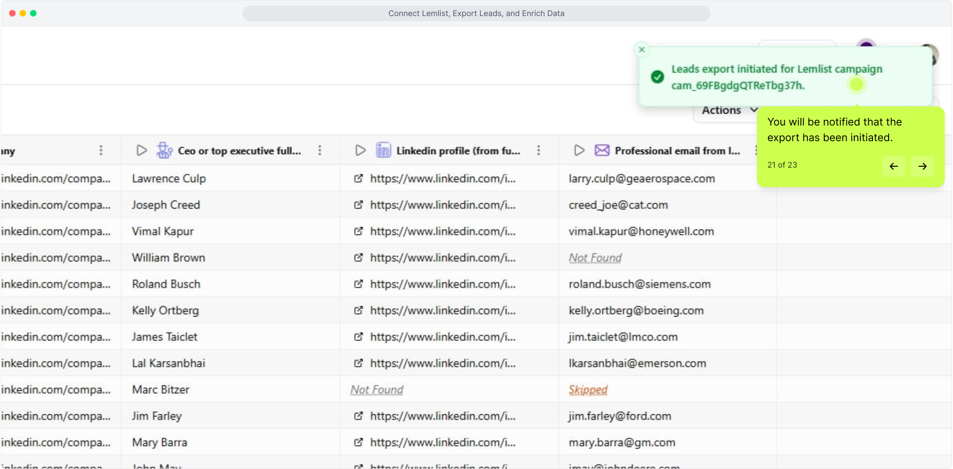Open Ceo or top executive column options menu
Viewport: 953px width, 469px height.
coord(320,150)
